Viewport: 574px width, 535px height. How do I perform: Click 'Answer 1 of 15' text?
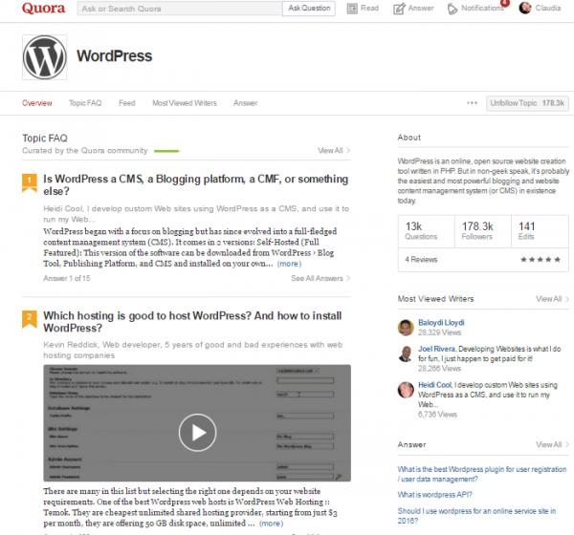click(x=67, y=278)
